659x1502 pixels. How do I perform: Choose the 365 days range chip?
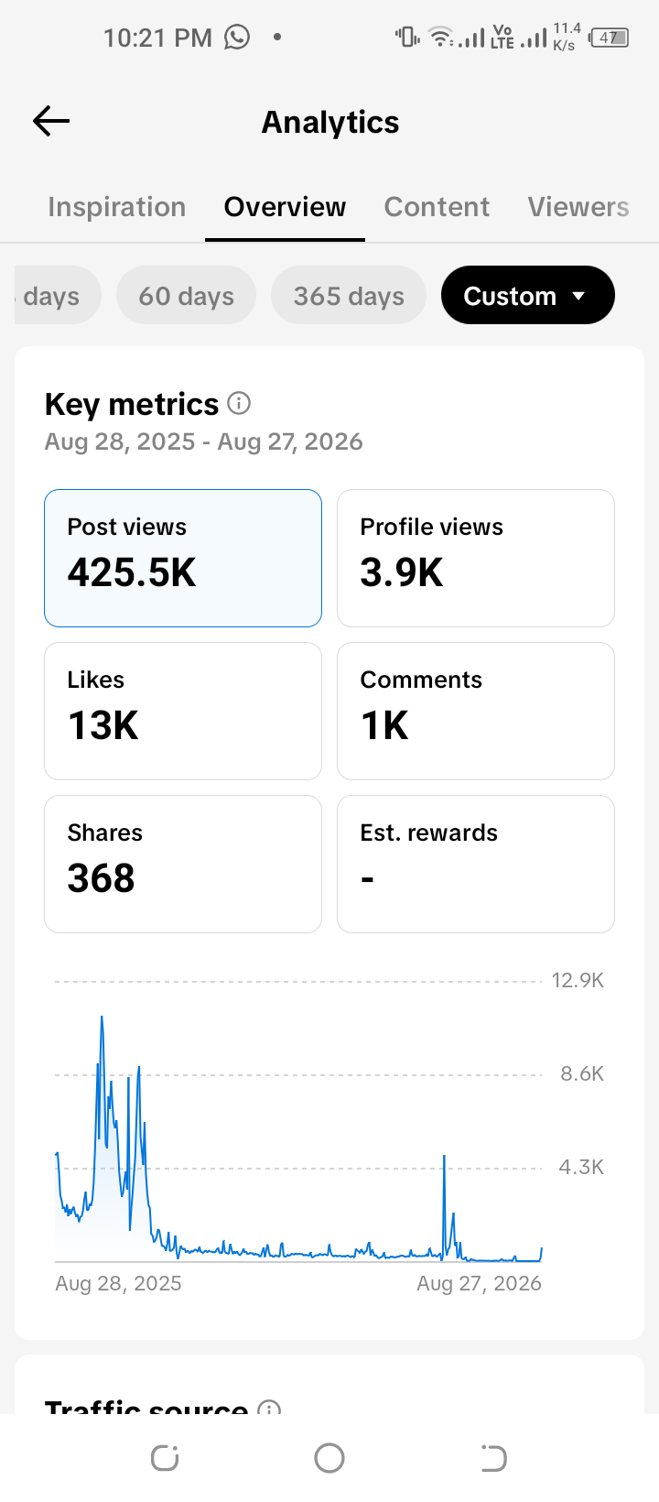(349, 295)
